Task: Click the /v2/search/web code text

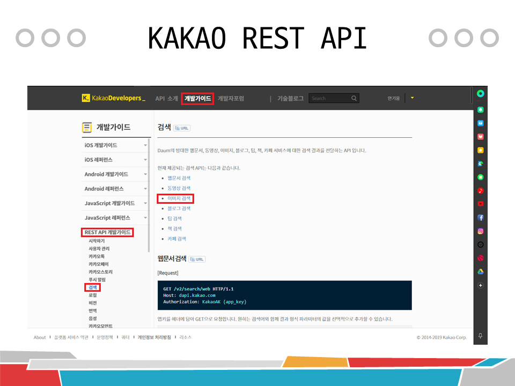Action: tap(192, 289)
